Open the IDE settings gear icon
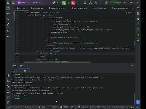 [x=106, y=3]
